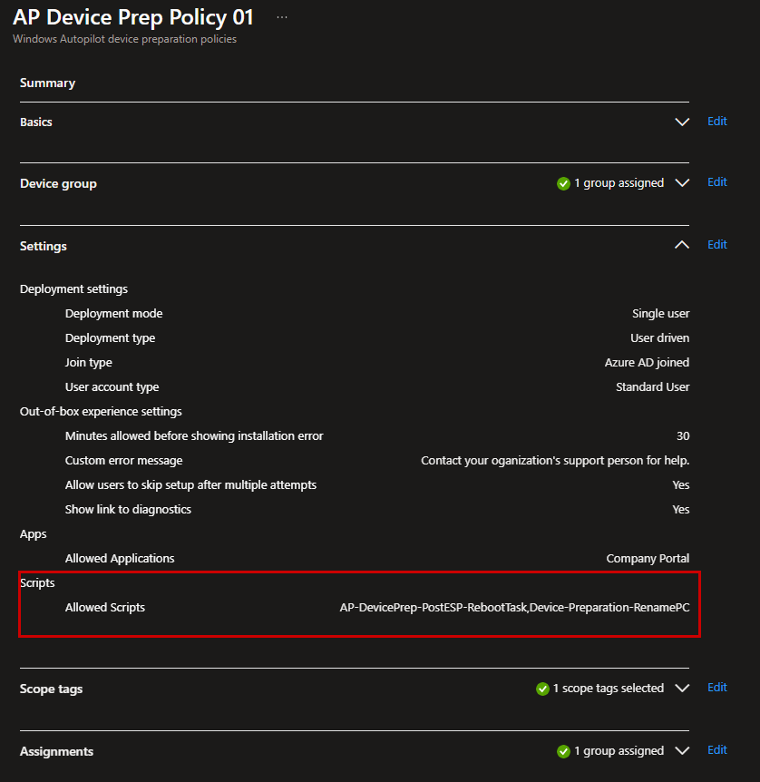
Task: Click the Allowed Scripts value text
Action: 514,607
